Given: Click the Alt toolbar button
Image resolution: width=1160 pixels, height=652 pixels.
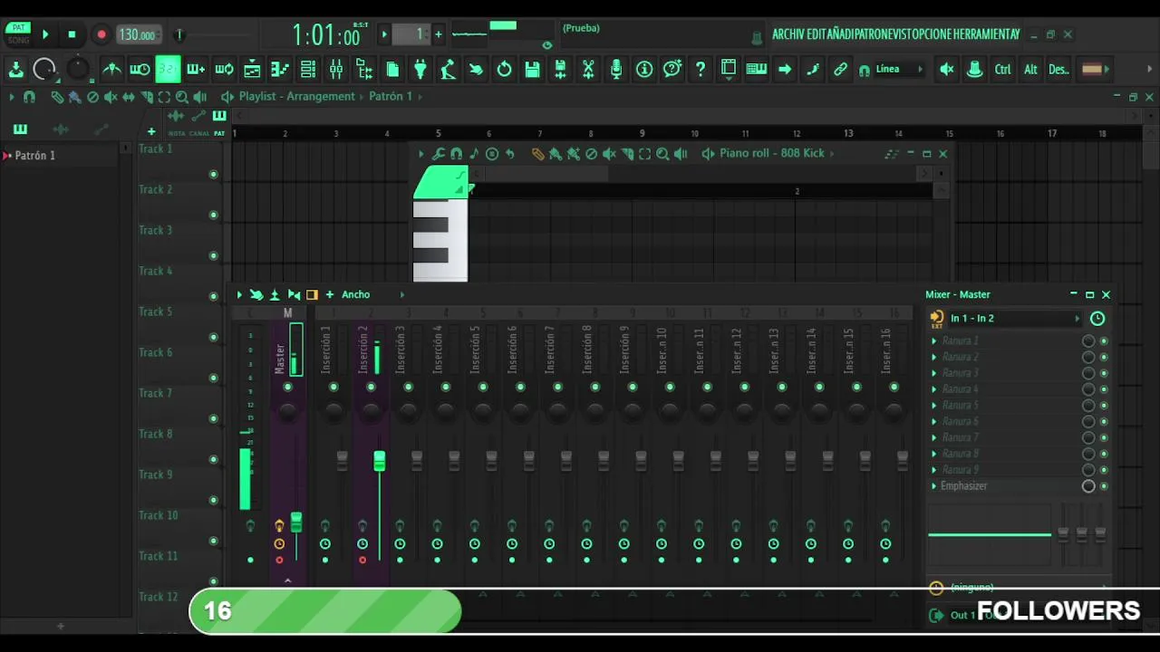Looking at the screenshot, I should coord(1030,69).
